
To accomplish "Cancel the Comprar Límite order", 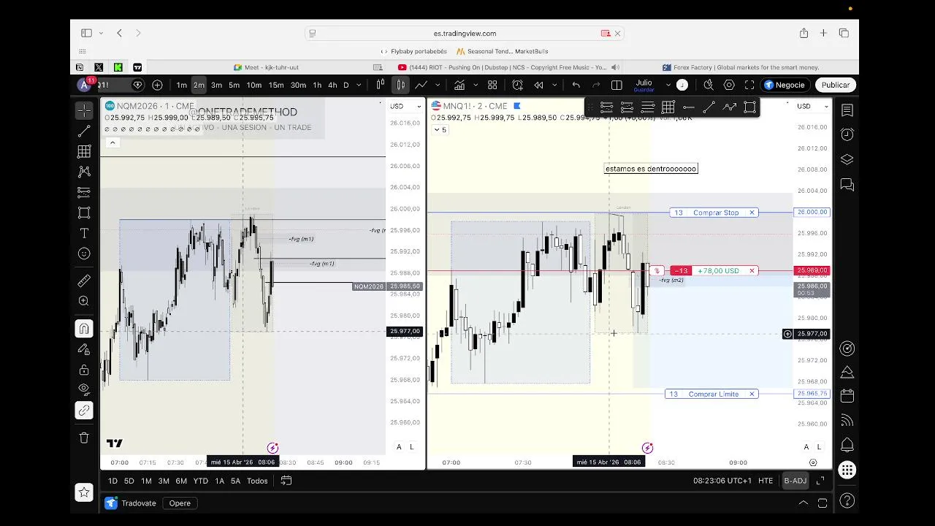I will click(x=752, y=394).
